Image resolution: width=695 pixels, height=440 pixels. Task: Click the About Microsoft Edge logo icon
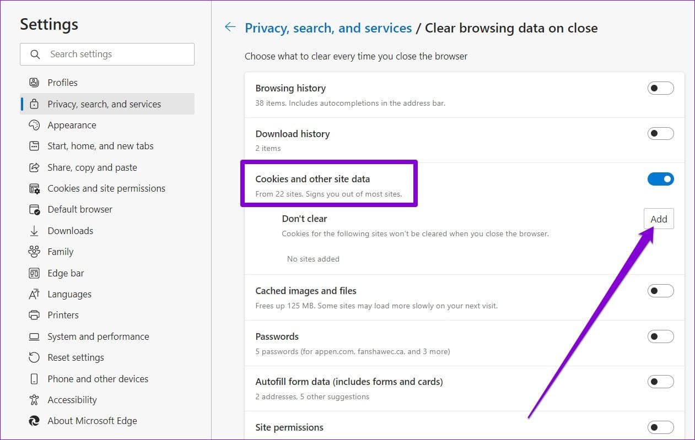click(34, 421)
